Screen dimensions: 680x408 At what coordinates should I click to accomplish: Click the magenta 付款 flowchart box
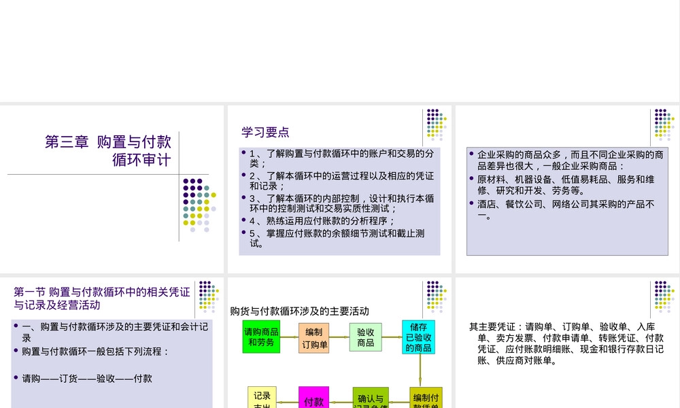(313, 398)
